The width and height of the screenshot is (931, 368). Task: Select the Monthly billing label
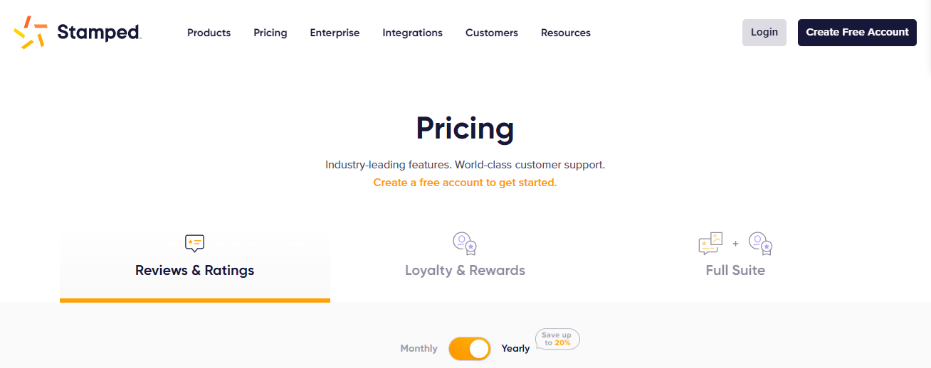tap(419, 349)
